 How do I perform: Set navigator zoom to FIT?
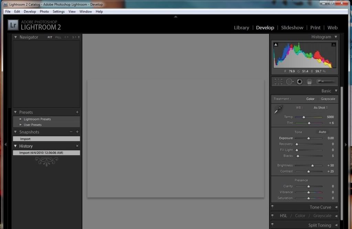click(50, 37)
